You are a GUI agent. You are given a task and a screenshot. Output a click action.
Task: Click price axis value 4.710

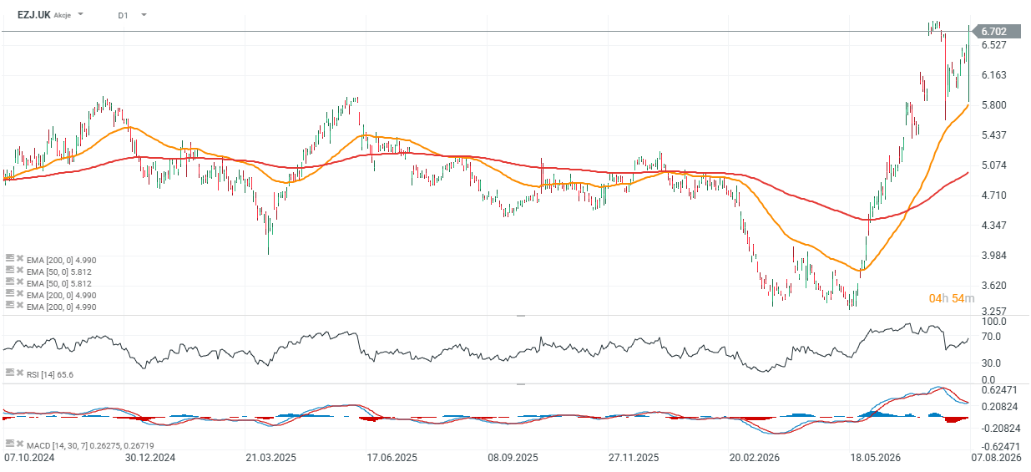[x=993, y=195]
